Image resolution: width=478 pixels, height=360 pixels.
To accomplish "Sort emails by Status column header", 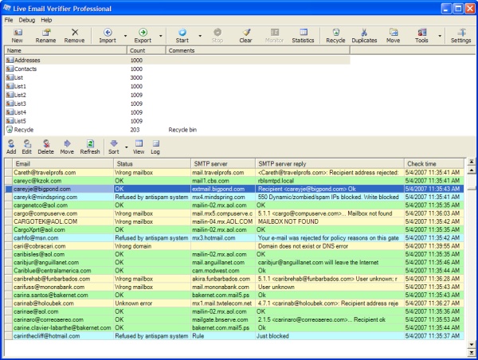I will [x=152, y=164].
